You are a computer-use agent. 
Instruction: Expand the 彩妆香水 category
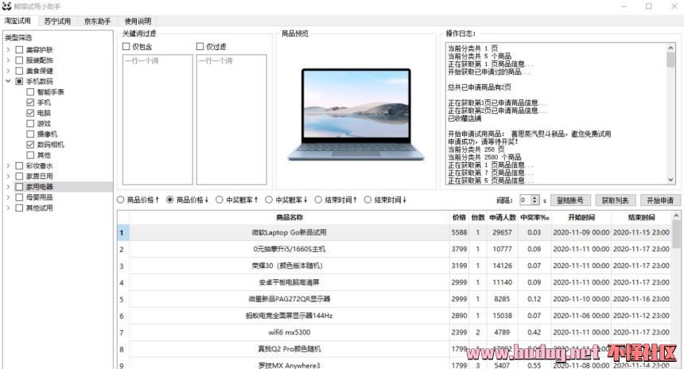8,165
